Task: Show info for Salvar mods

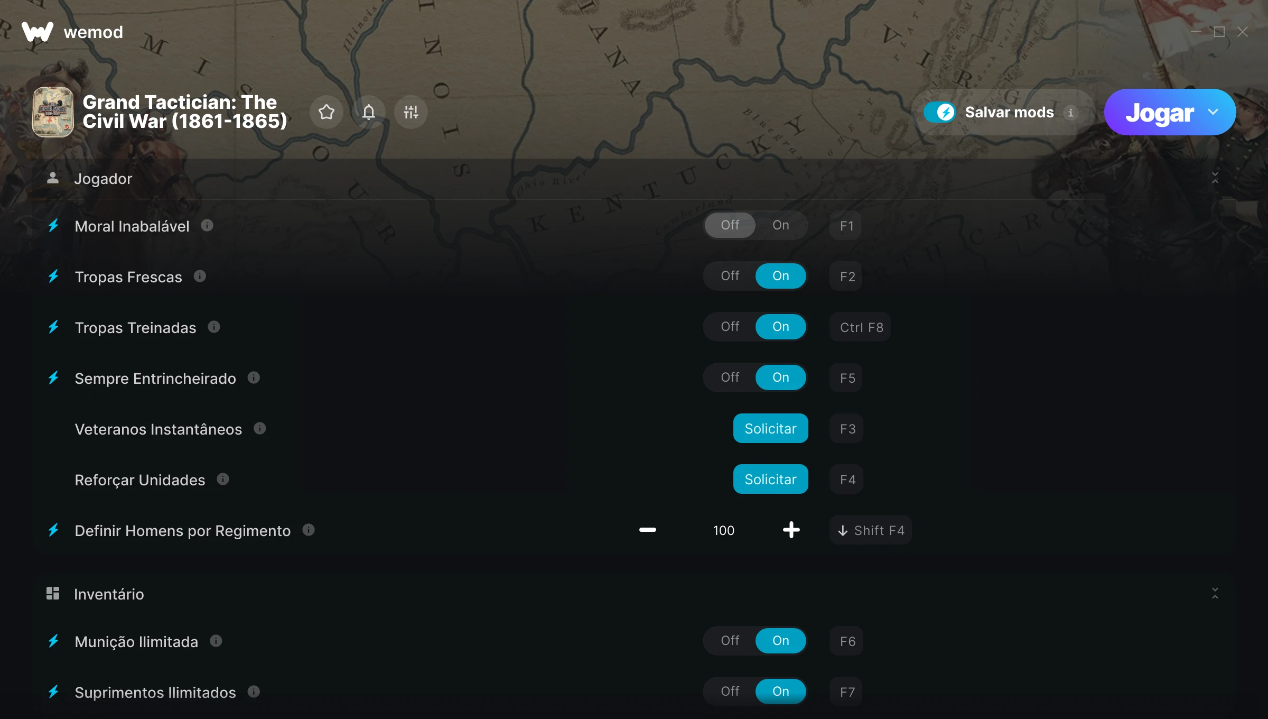Action: tap(1070, 113)
